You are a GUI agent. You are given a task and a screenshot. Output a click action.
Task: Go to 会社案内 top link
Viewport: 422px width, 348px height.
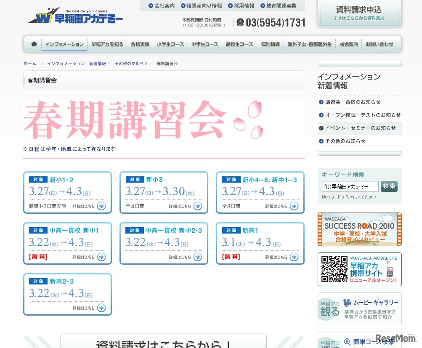(162, 6)
